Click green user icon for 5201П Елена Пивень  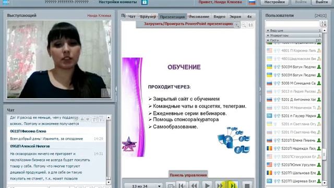pos(319,140)
